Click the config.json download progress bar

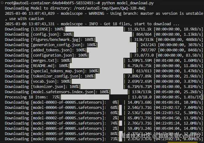click(103, 34)
